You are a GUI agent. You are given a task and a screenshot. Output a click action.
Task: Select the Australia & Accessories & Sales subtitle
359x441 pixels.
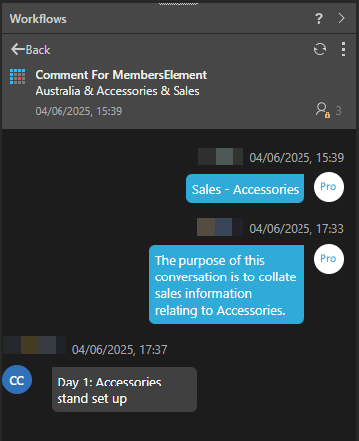(117, 91)
